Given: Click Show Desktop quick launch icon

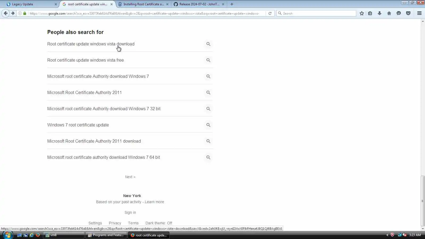Looking at the screenshot, I should (19, 235).
